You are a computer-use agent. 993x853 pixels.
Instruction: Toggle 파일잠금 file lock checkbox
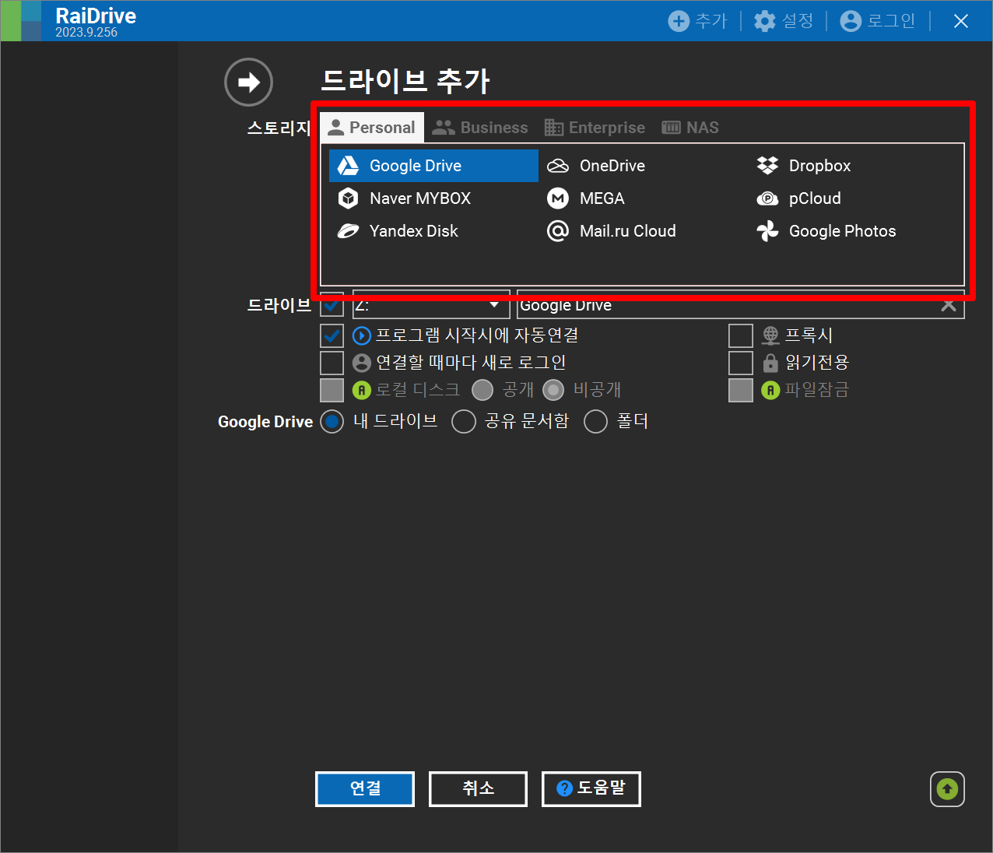tap(741, 390)
